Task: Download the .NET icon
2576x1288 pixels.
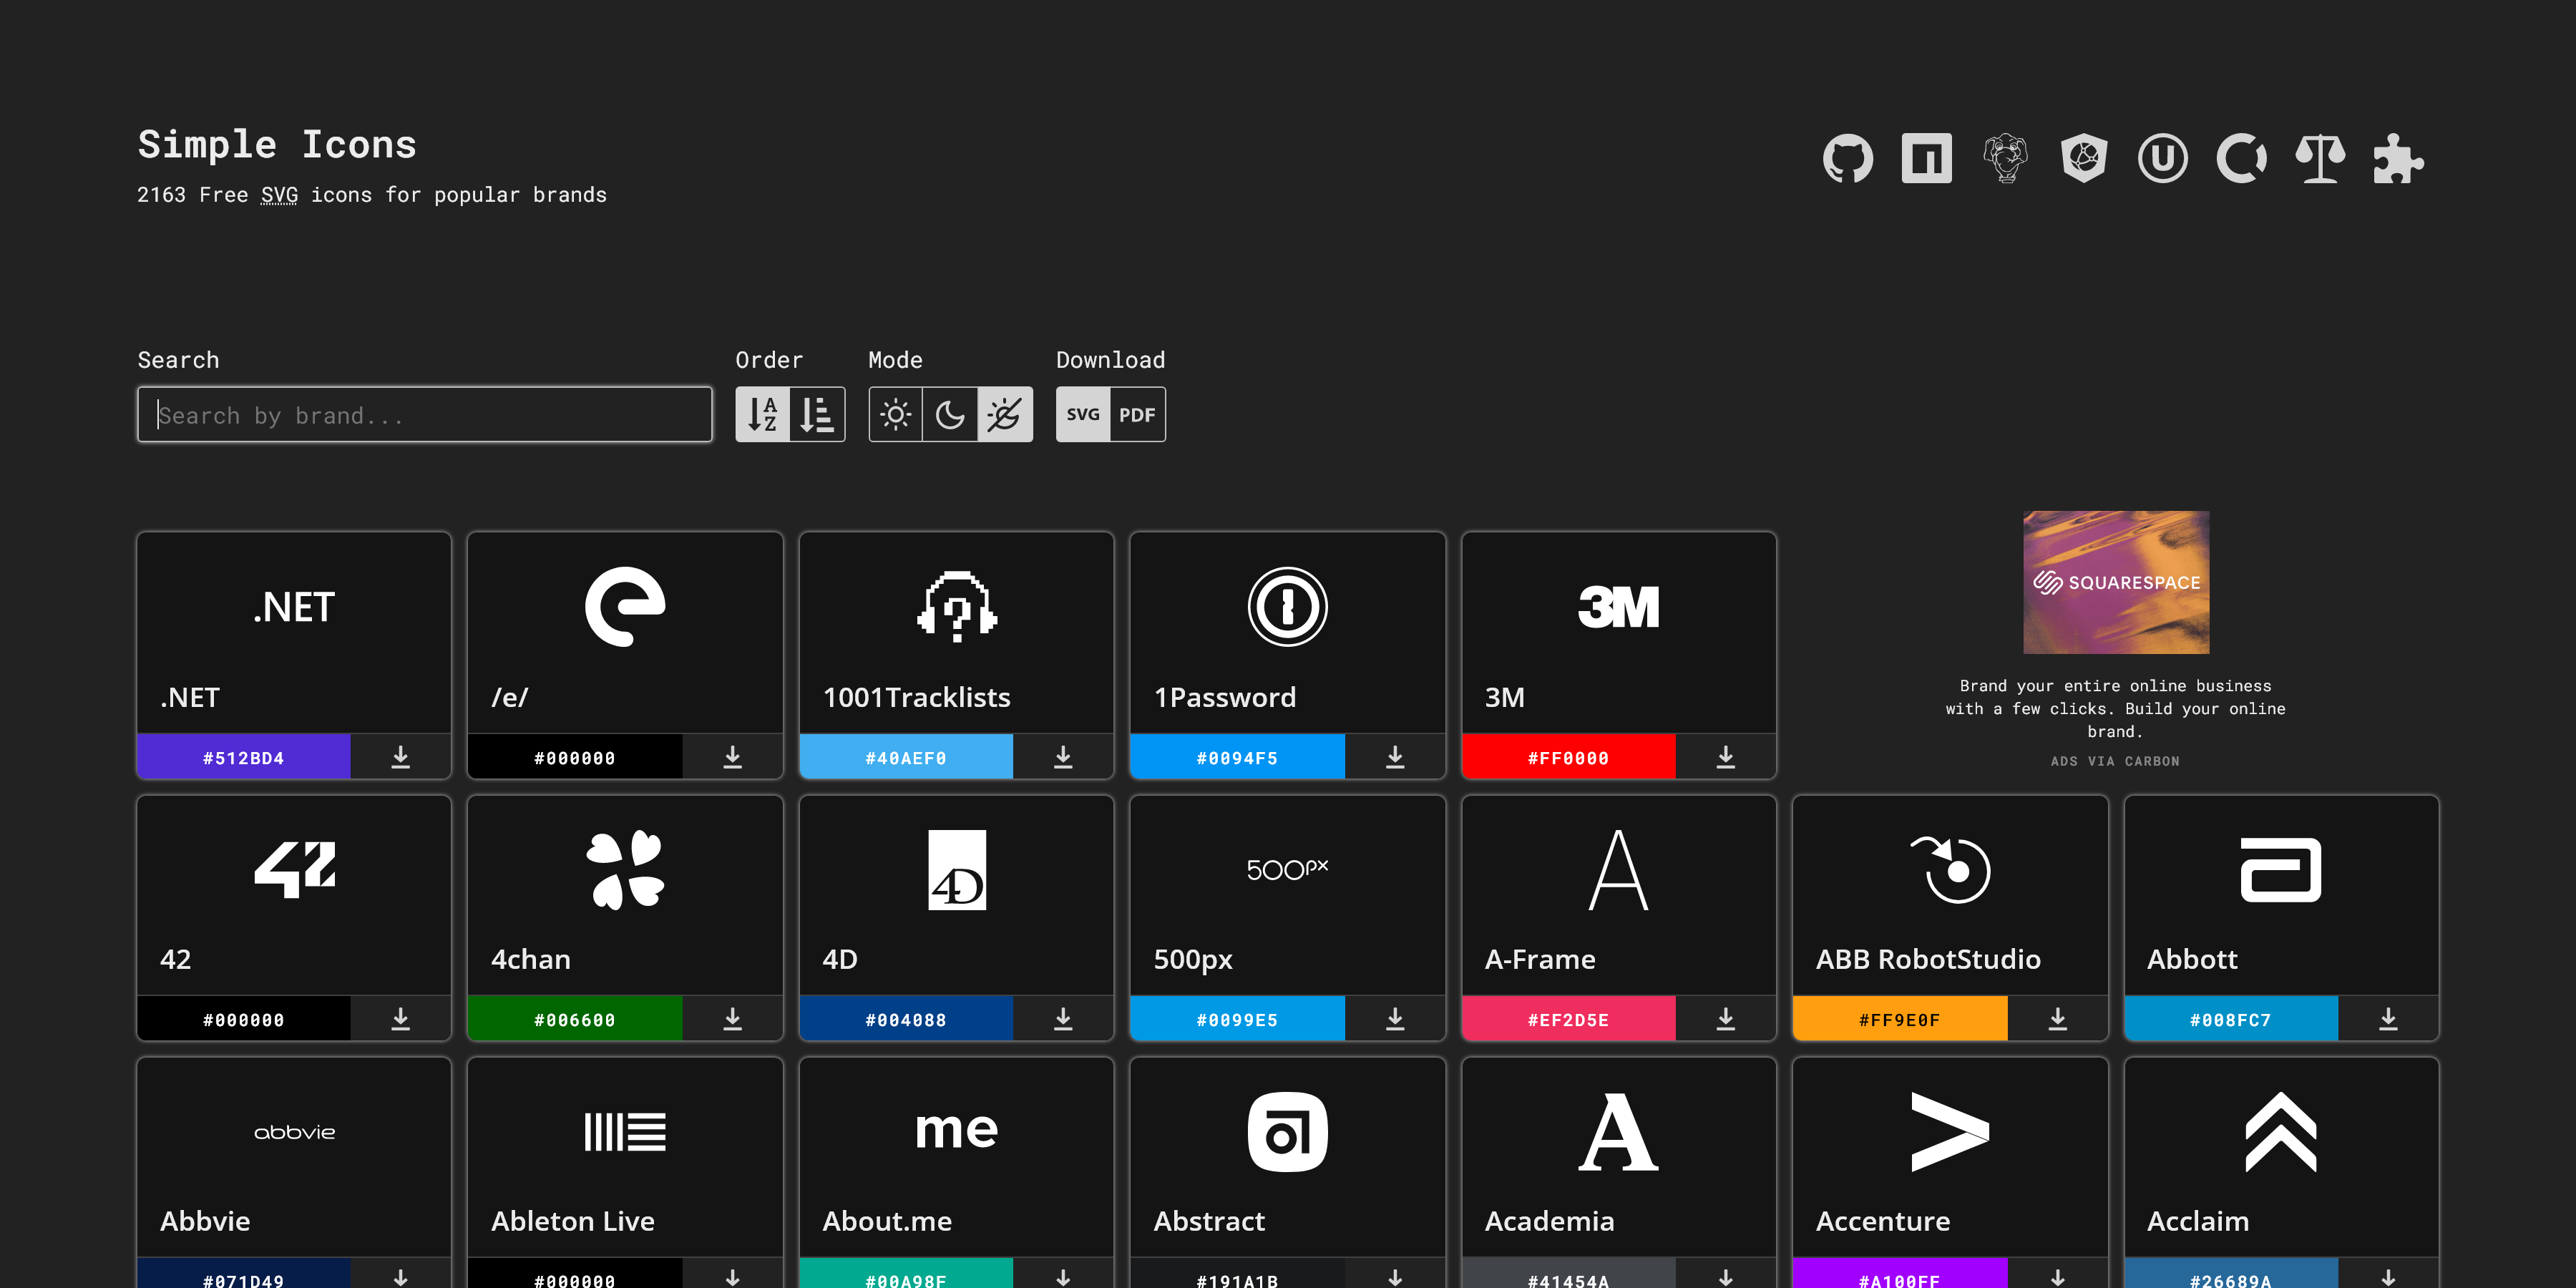Action: pos(401,757)
